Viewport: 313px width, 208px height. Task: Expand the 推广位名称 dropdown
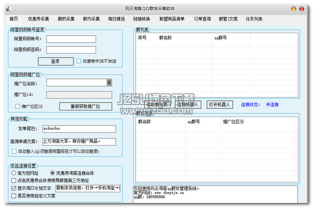[x=109, y=82]
